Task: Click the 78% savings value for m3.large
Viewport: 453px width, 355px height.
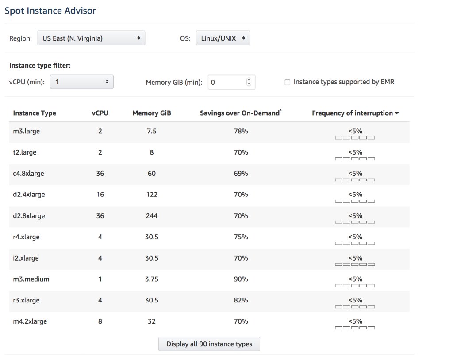Action: (241, 131)
